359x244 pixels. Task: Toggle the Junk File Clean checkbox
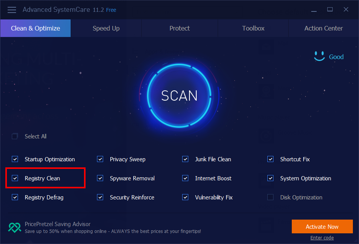coord(185,159)
